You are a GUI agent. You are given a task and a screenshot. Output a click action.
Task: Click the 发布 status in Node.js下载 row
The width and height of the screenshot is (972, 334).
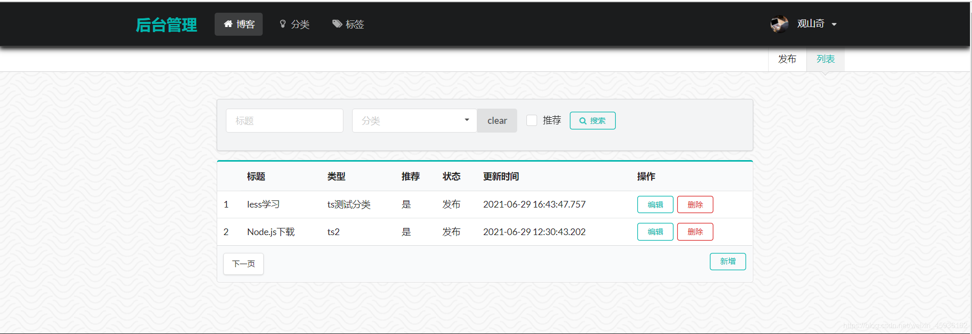point(451,232)
